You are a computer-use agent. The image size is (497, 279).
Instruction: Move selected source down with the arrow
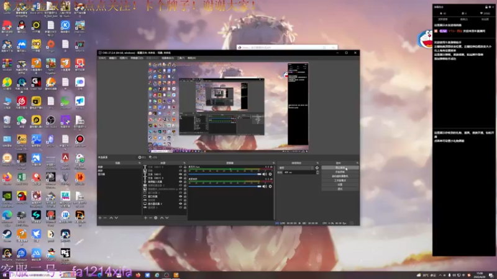click(167, 218)
